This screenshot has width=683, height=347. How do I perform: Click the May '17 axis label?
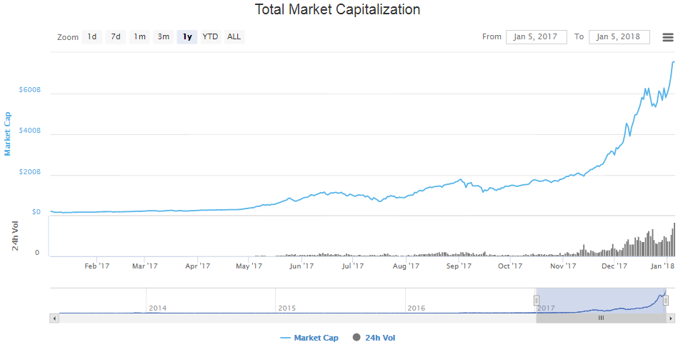point(249,266)
